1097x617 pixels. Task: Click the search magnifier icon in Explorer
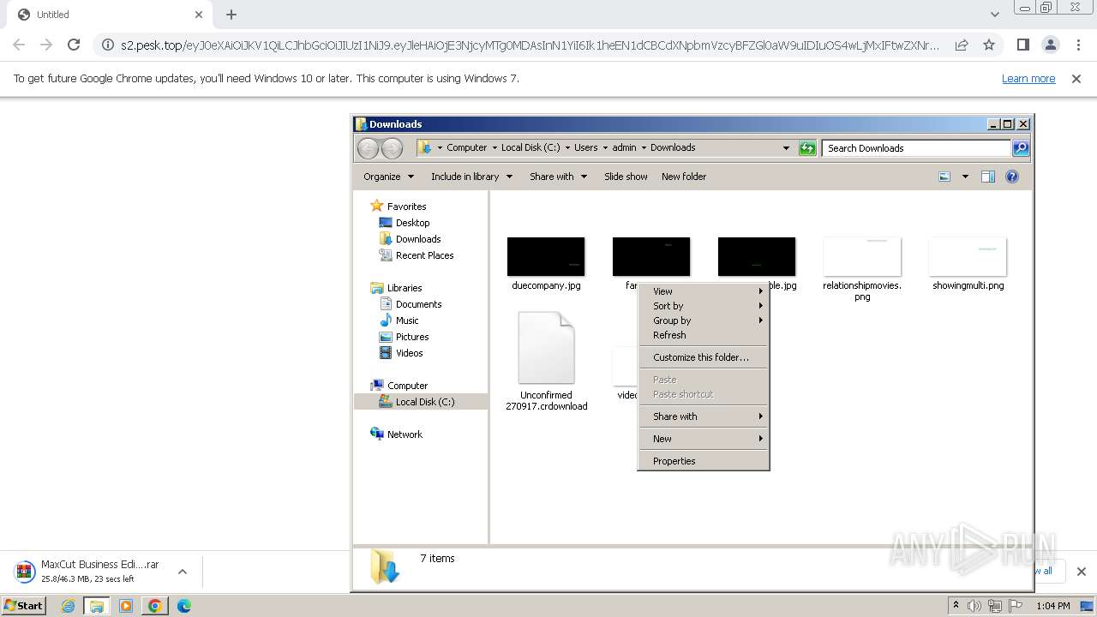click(1021, 148)
